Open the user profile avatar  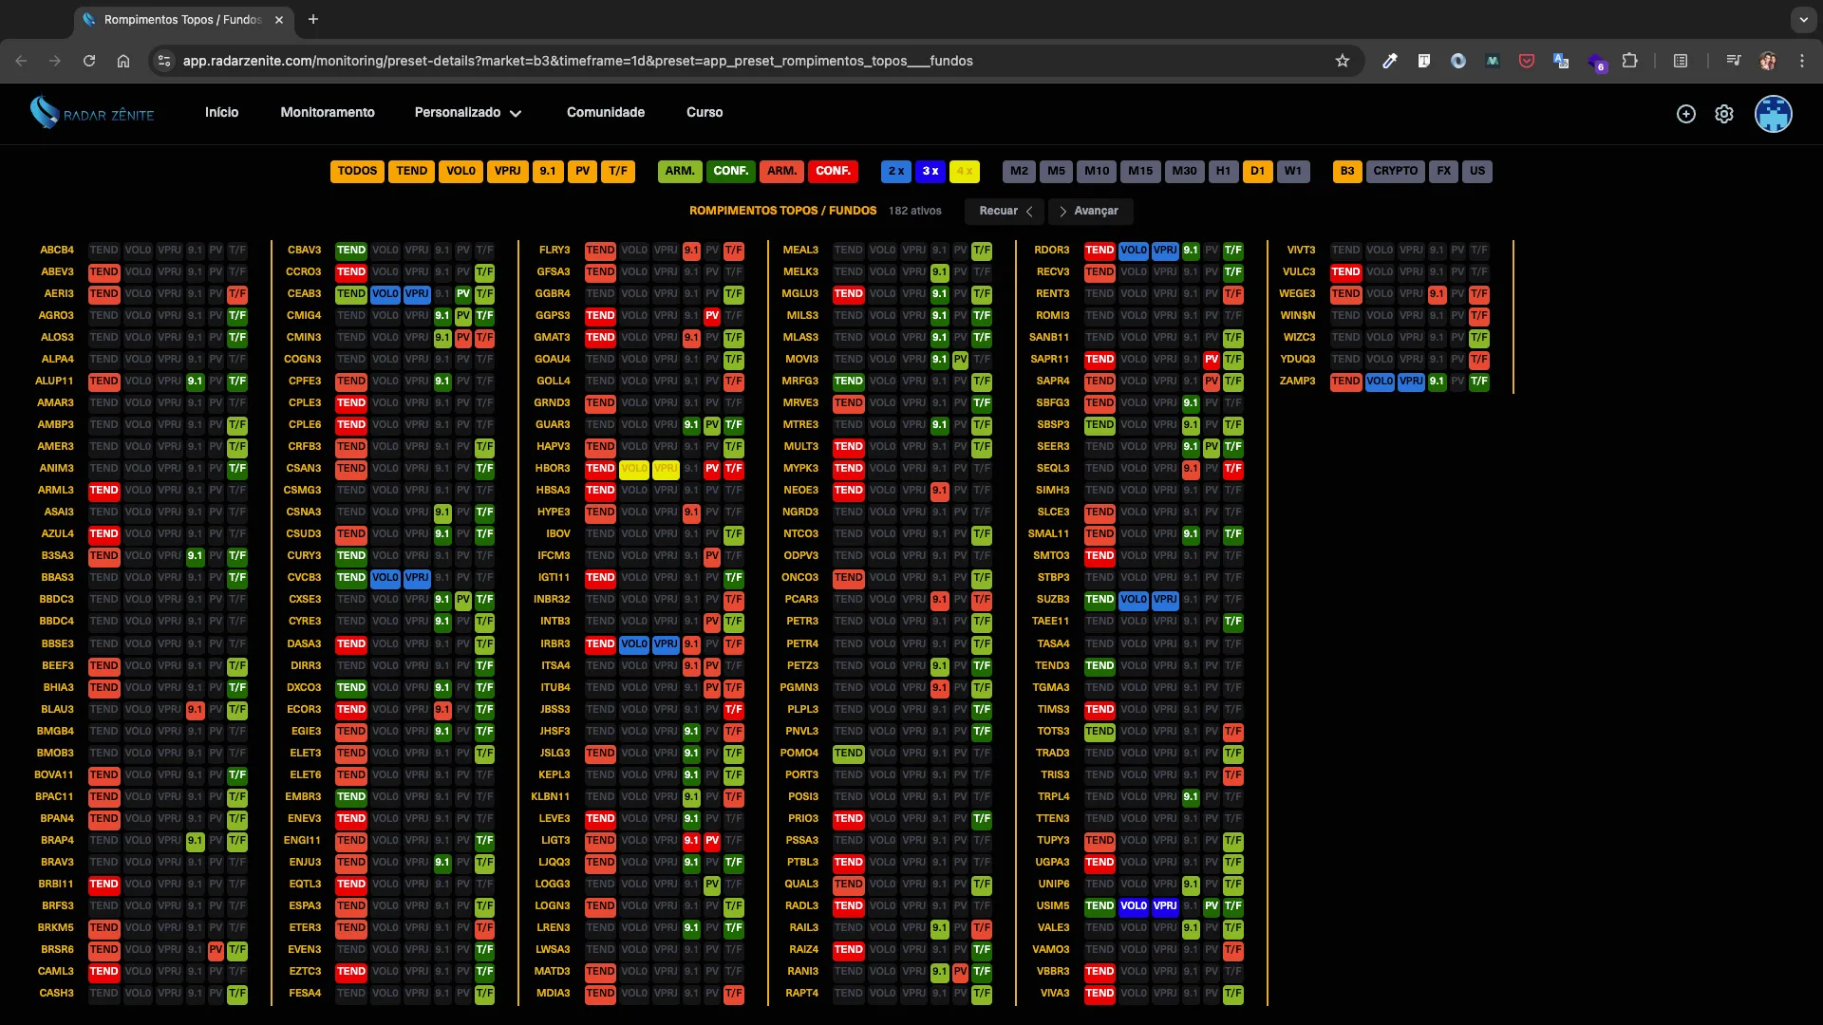click(x=1773, y=114)
